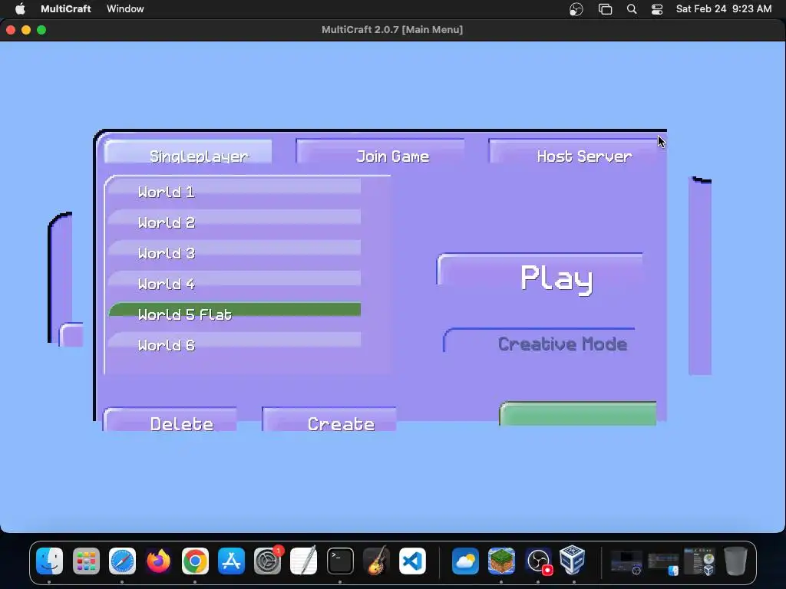The height and width of the screenshot is (589, 786).
Task: Click the Create world button
Action: click(329, 420)
